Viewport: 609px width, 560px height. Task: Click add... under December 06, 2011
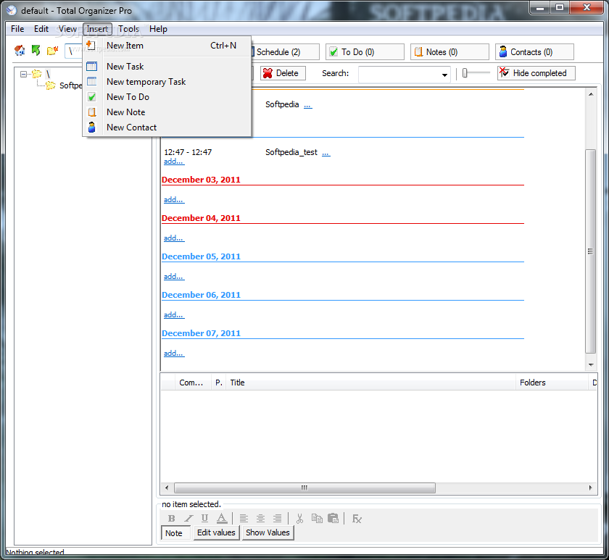point(173,315)
